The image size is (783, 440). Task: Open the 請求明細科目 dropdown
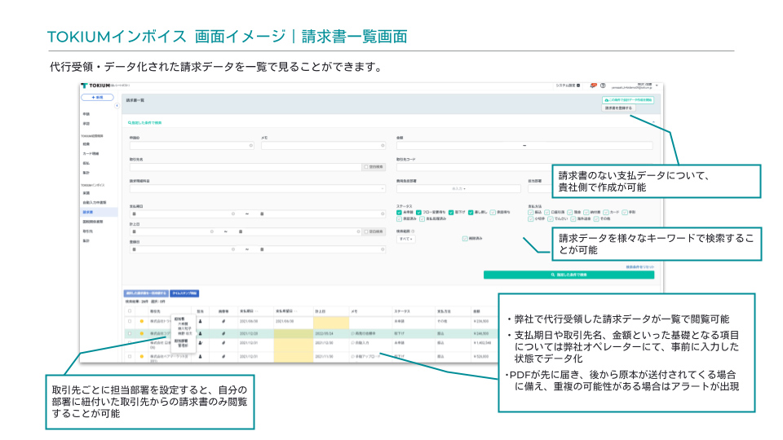(x=258, y=188)
